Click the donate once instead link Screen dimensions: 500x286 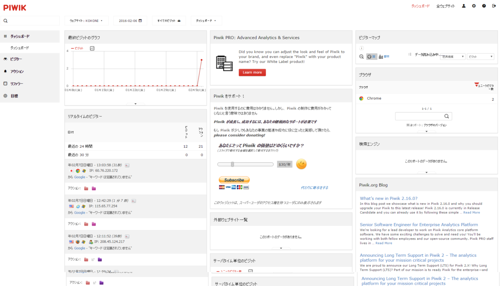[315, 188]
